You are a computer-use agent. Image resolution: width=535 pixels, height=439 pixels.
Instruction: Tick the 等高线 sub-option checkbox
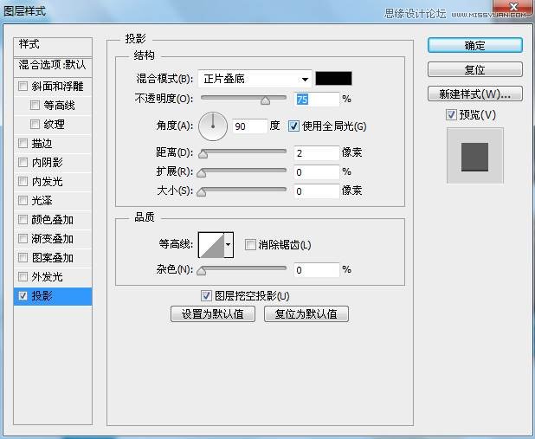[x=35, y=105]
